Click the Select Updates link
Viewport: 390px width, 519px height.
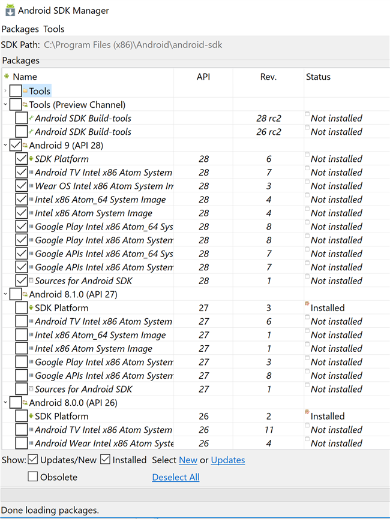[x=228, y=460]
